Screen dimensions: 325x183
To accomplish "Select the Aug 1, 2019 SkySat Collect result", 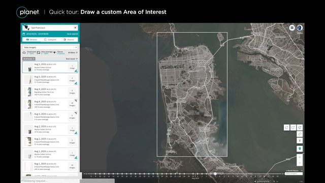I will (x=50, y=154).
